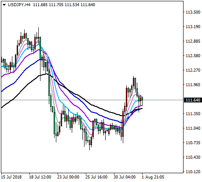Image resolution: width=202 pixels, height=182 pixels.
Task: Click the 113.190 price axis label
Action: [x=193, y=27]
